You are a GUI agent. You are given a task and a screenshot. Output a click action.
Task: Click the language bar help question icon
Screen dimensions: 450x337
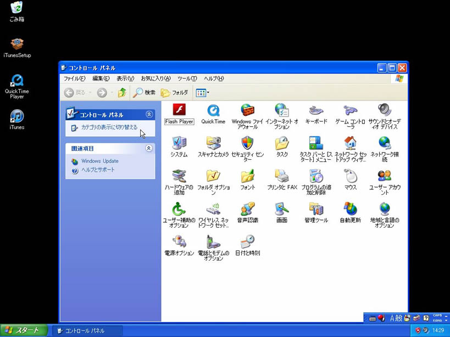point(426,318)
